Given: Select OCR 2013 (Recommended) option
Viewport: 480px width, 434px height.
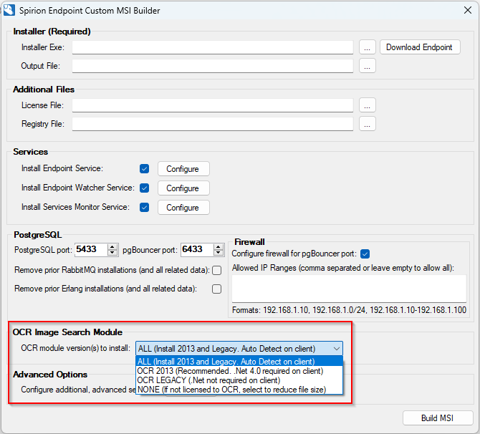Looking at the screenshot, I should point(239,371).
